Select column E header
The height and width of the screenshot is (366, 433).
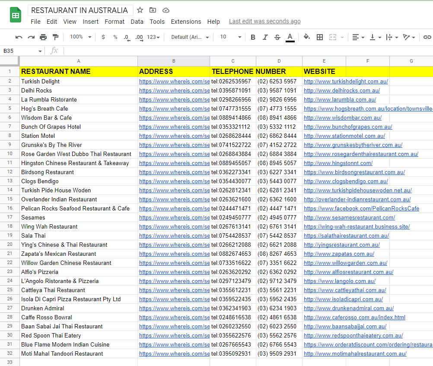point(324,61)
